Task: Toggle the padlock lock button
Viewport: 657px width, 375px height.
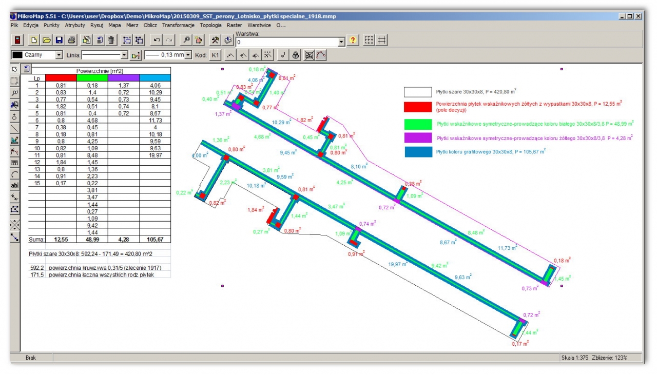Action: [296, 55]
